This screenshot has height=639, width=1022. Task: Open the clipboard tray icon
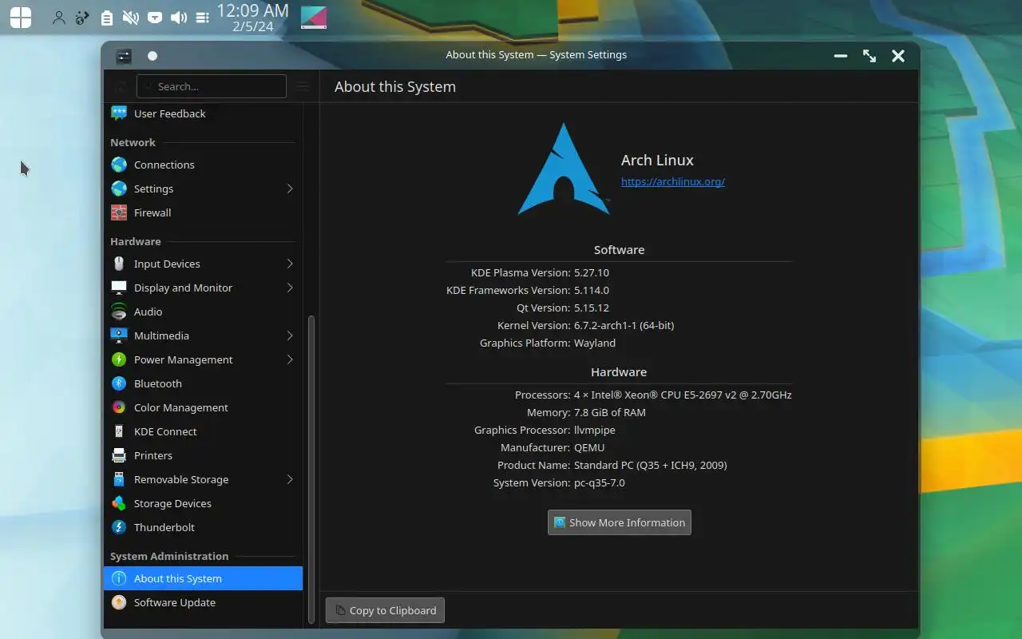coord(106,18)
